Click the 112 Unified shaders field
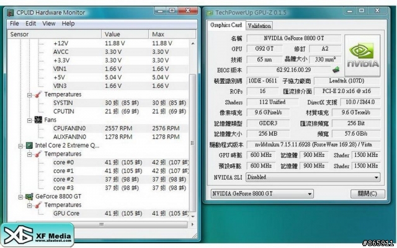 pyautogui.click(x=272, y=102)
